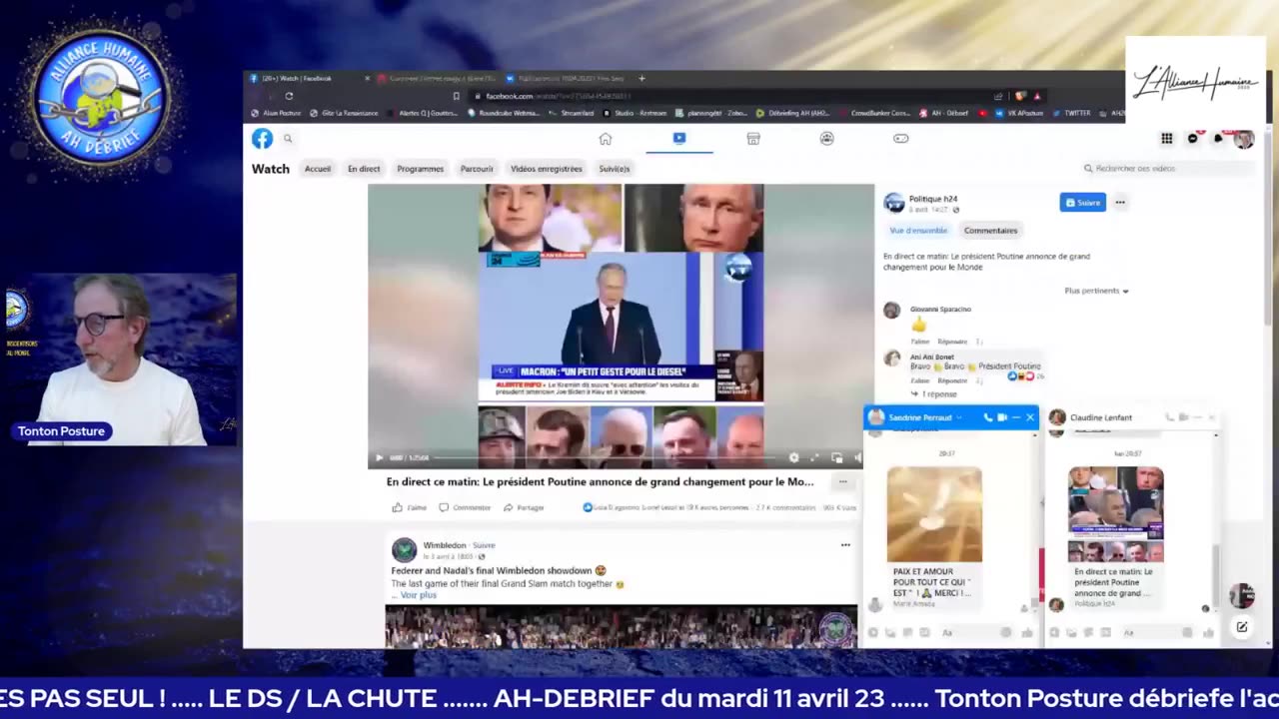The height and width of the screenshot is (719, 1279).
Task: Switch to the Vue d'ensemble tab
Action: pyautogui.click(x=918, y=231)
